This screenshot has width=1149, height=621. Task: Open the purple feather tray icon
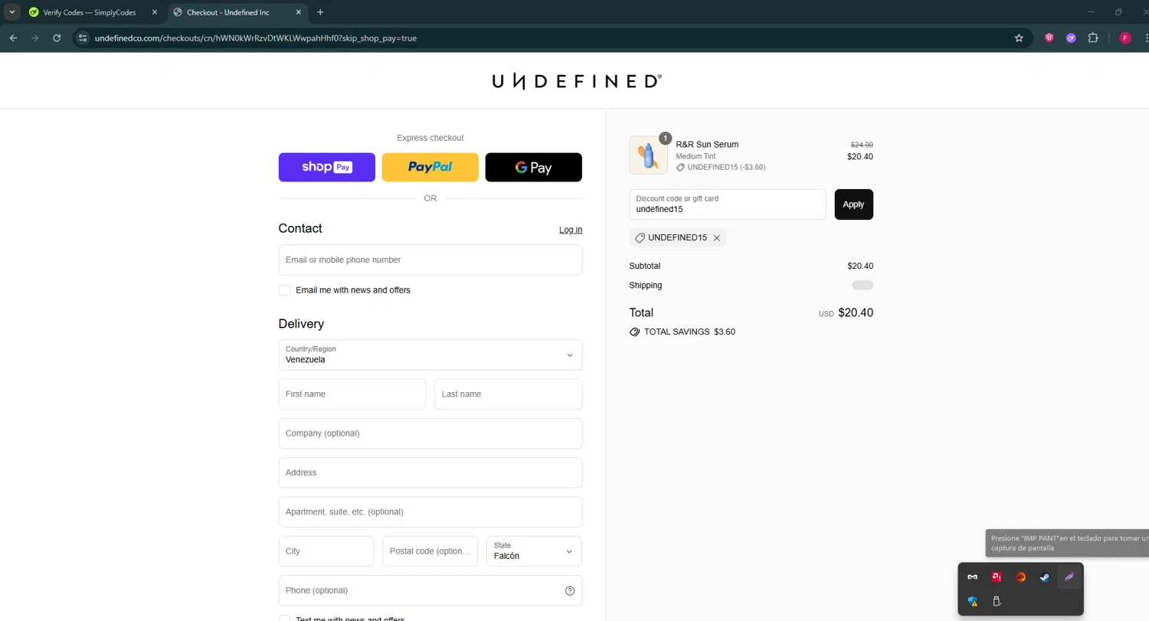(1069, 577)
